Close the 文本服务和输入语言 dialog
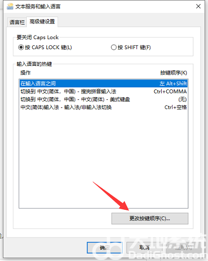Viewport: 208px width, 261px height. [198, 7]
